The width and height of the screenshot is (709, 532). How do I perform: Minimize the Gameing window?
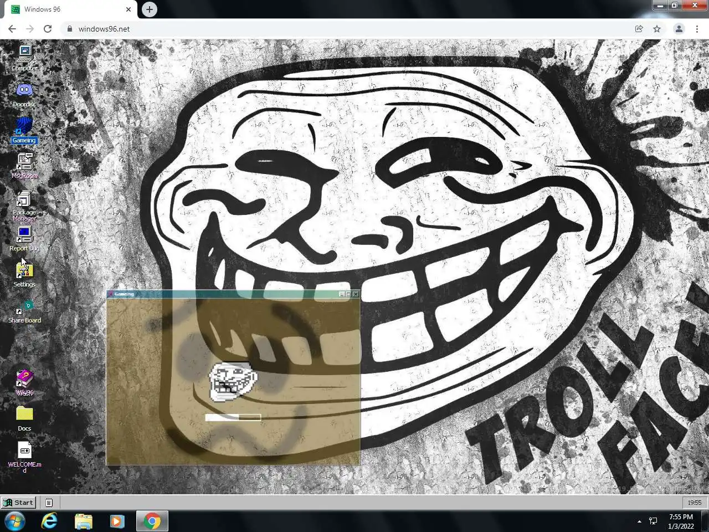tap(342, 294)
